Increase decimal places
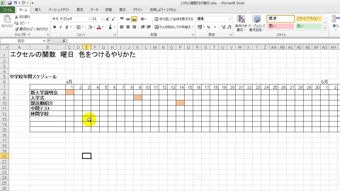The image size is (340, 191). [223, 27]
